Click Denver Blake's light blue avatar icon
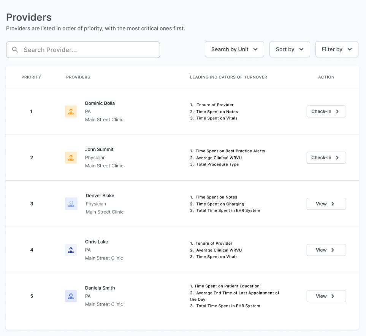Image resolution: width=366 pixels, height=336 pixels. 71,204
